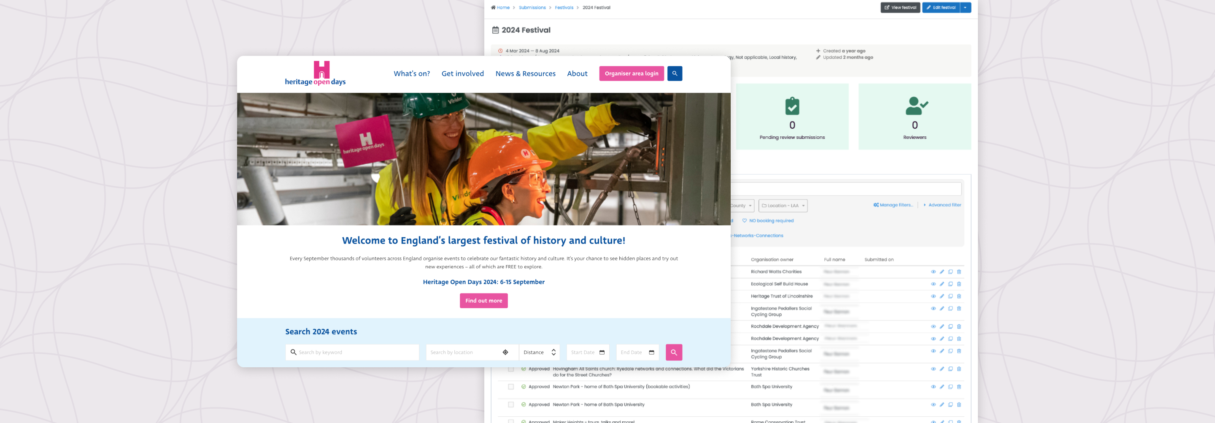Image resolution: width=1215 pixels, height=423 pixels.
Task: Sort by the Organisation owner column header
Action: [x=772, y=260]
